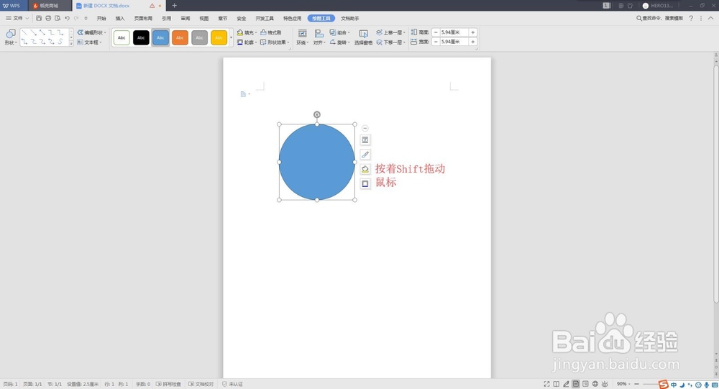Click the pen outline icon beside circle

pyautogui.click(x=365, y=155)
